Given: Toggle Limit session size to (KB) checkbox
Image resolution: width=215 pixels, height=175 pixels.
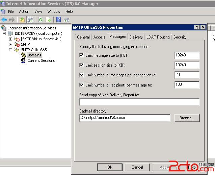Looking at the screenshot, I should [81, 65].
